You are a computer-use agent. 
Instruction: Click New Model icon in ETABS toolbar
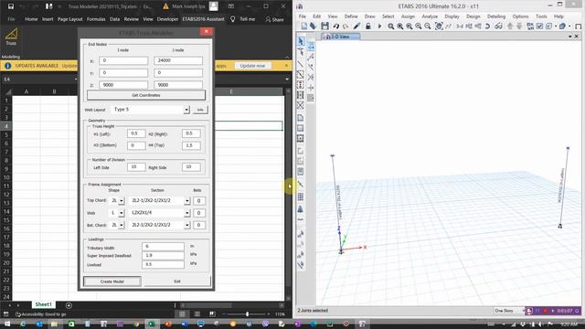tap(304, 26)
